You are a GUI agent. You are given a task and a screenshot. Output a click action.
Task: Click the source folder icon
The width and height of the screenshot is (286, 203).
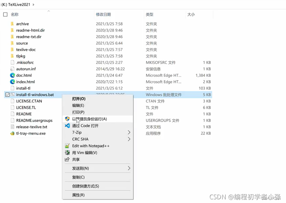pyautogui.click(x=12, y=43)
